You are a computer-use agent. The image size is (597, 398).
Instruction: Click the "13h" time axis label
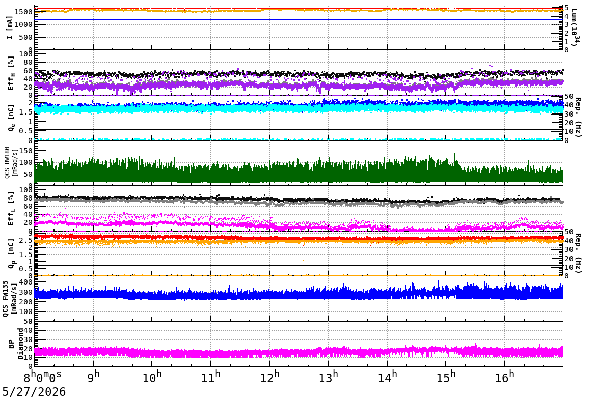click(x=328, y=377)
